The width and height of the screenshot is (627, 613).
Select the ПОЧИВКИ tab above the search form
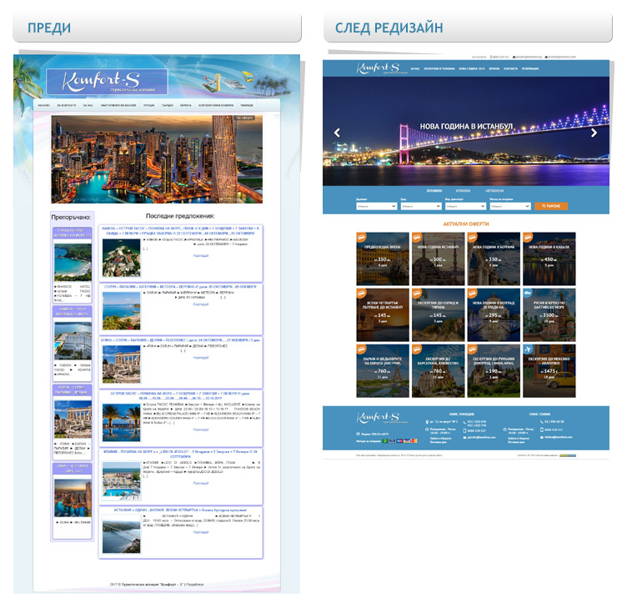[x=434, y=191]
